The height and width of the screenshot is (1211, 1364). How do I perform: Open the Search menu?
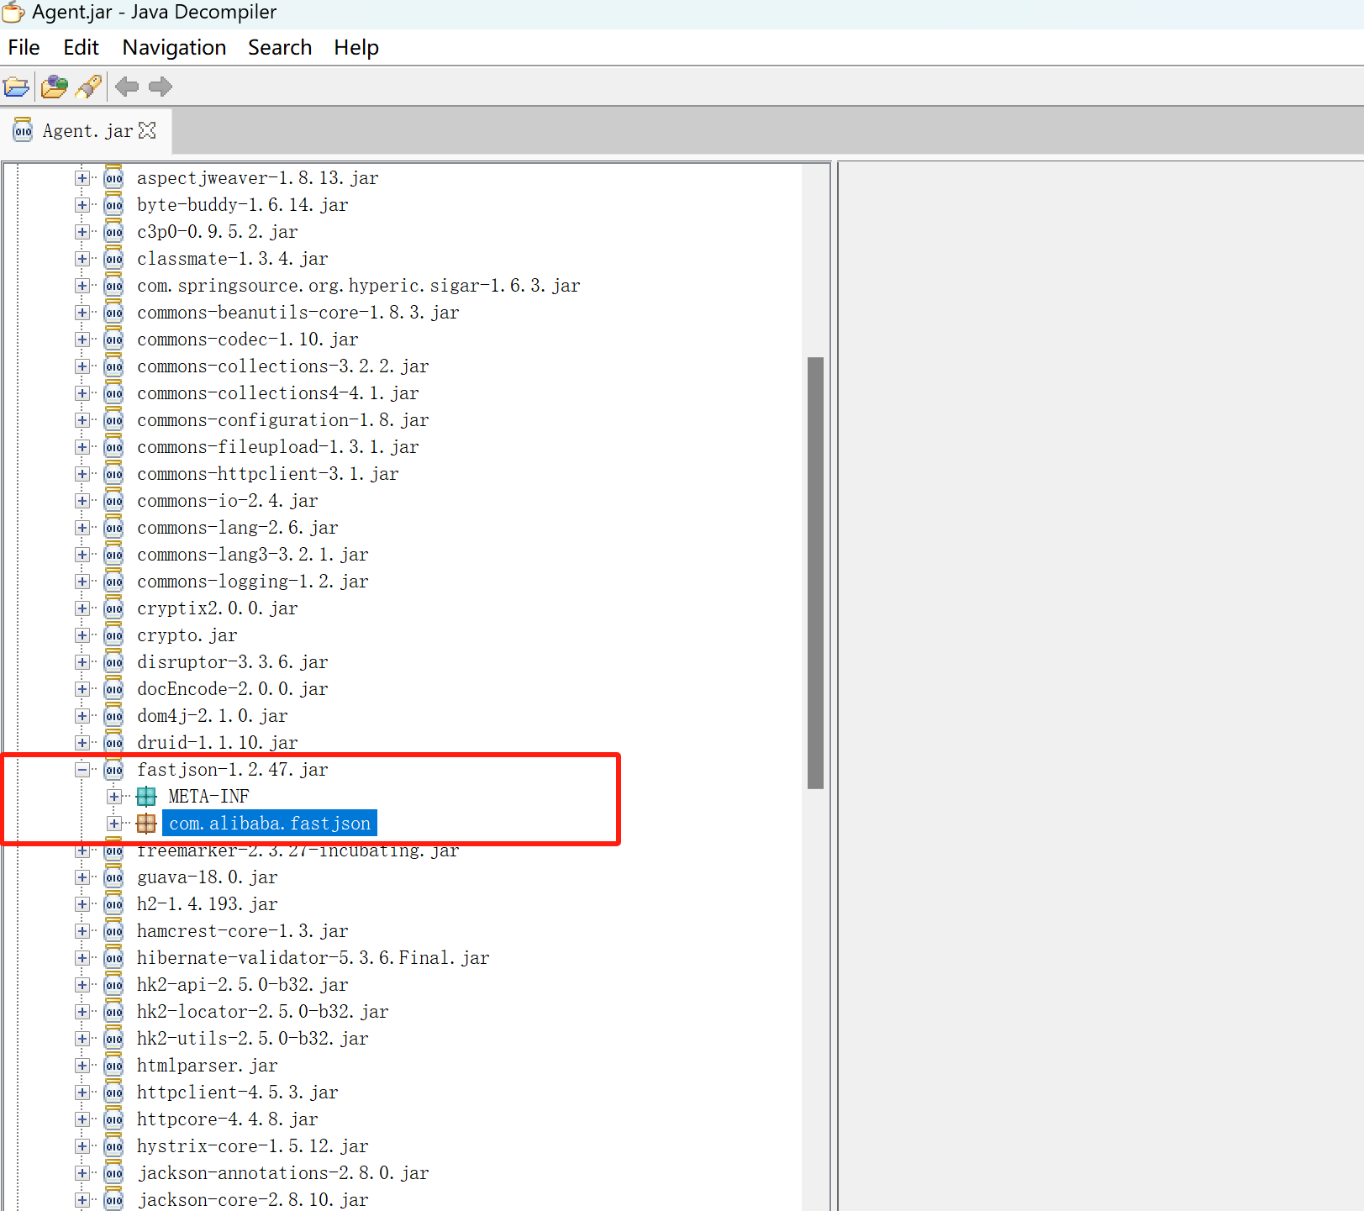(279, 48)
